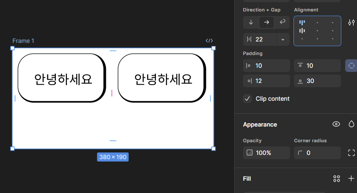Viewport: 357px width, 193px height.
Task: Edit opacity value 100%
Action: tap(266, 153)
